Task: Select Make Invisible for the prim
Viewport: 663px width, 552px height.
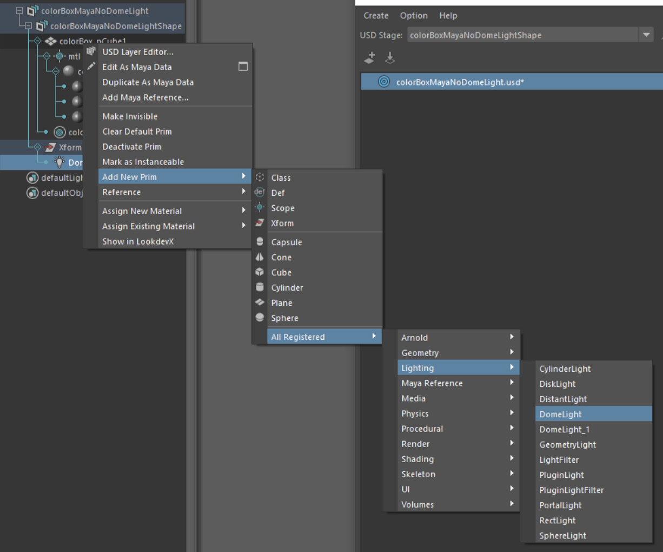Action: pyautogui.click(x=130, y=116)
